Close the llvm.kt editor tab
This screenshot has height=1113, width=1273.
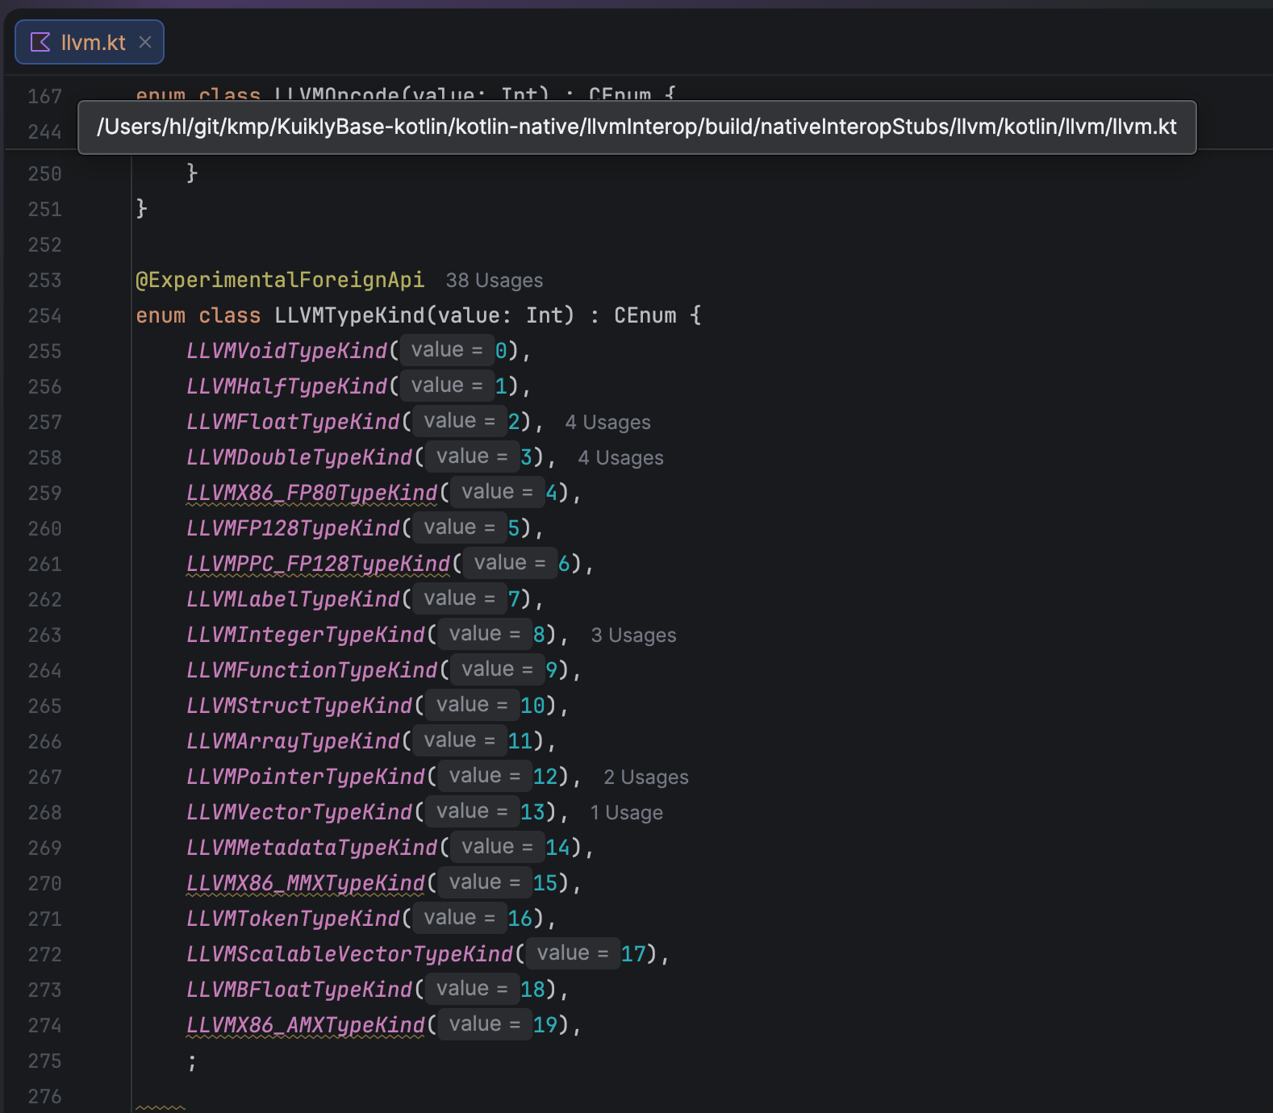click(145, 42)
